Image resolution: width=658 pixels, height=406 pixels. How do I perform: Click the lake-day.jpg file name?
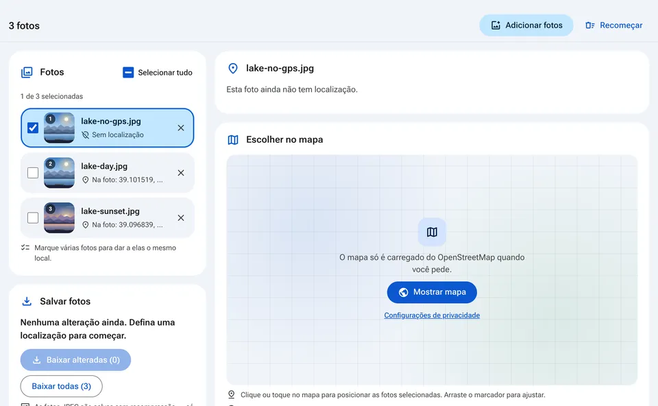(x=104, y=166)
